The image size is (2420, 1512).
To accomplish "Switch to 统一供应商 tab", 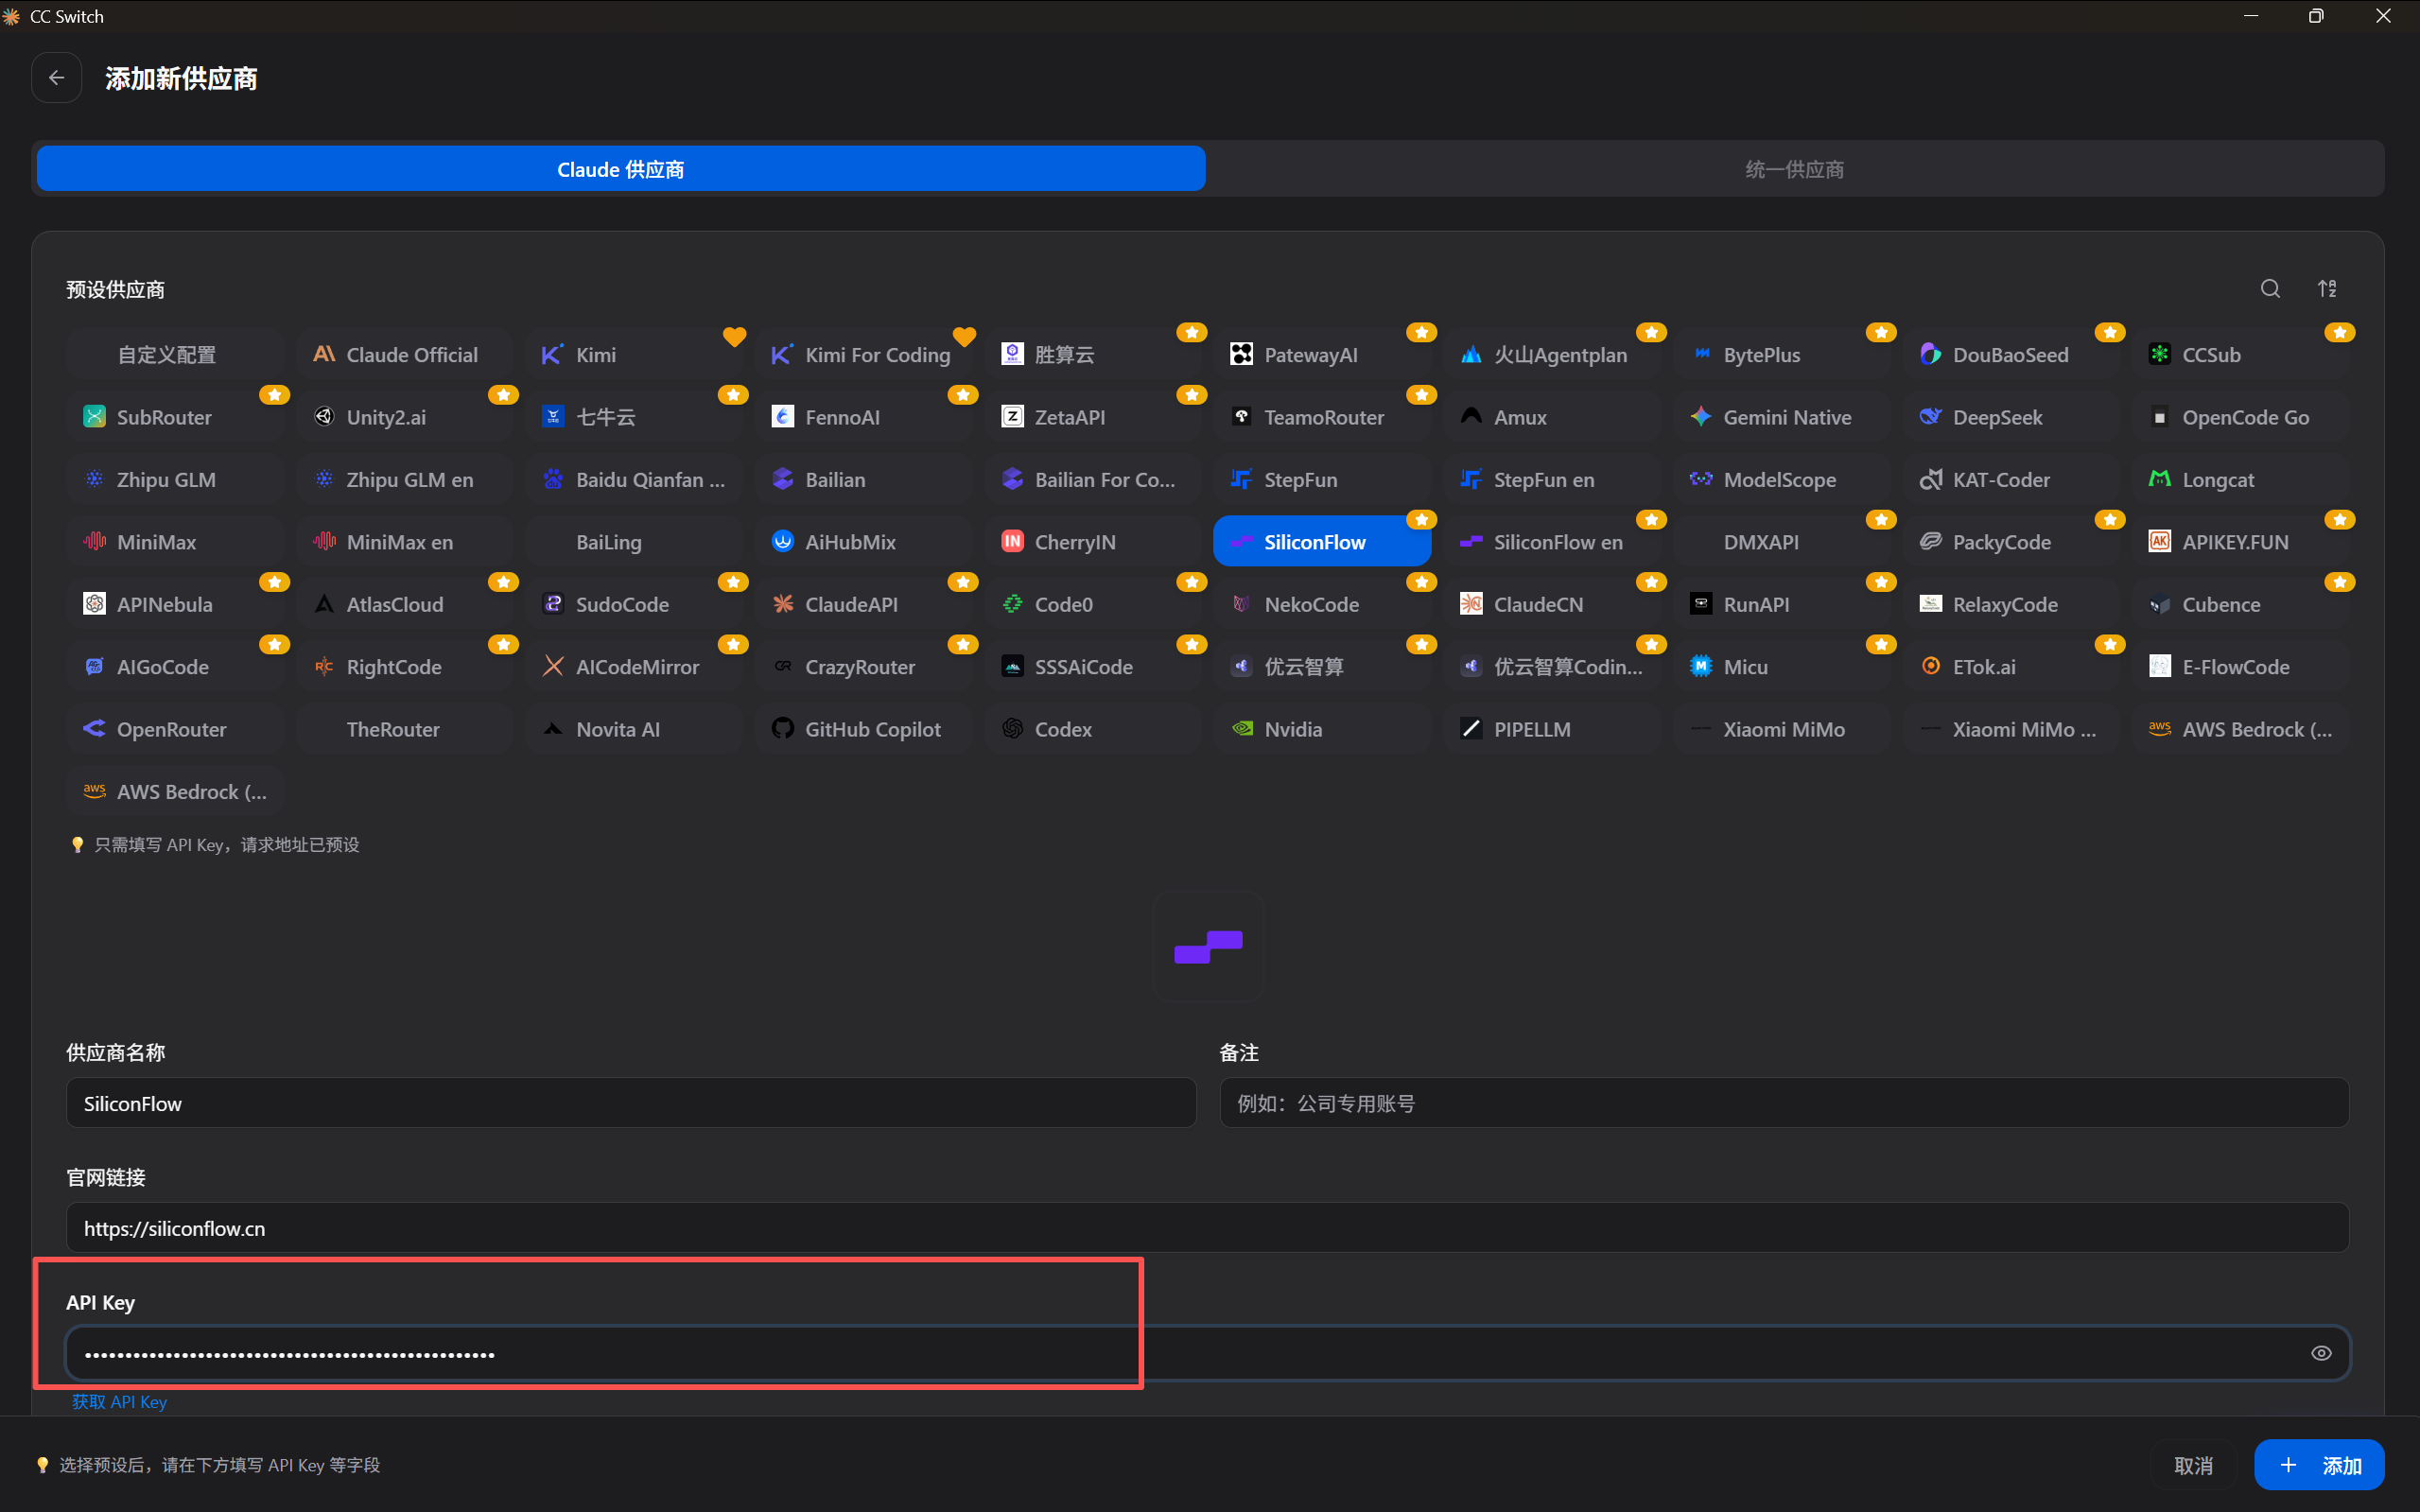I will pos(1795,169).
